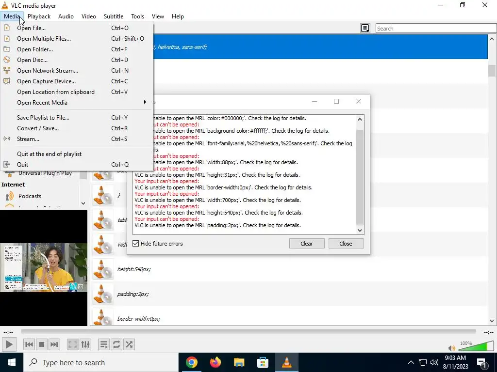Click the Open Folder icon
The width and height of the screenshot is (497, 372).
[7, 49]
